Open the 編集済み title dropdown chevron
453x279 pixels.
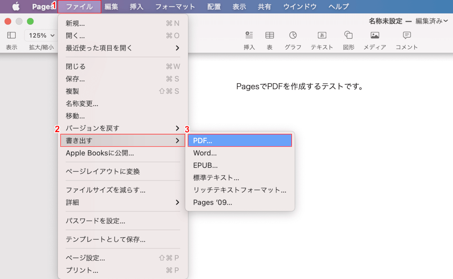click(x=446, y=21)
